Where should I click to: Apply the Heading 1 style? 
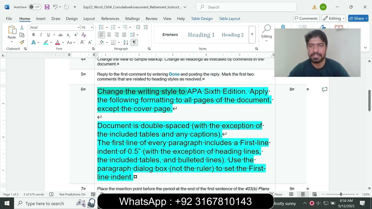coord(201,35)
